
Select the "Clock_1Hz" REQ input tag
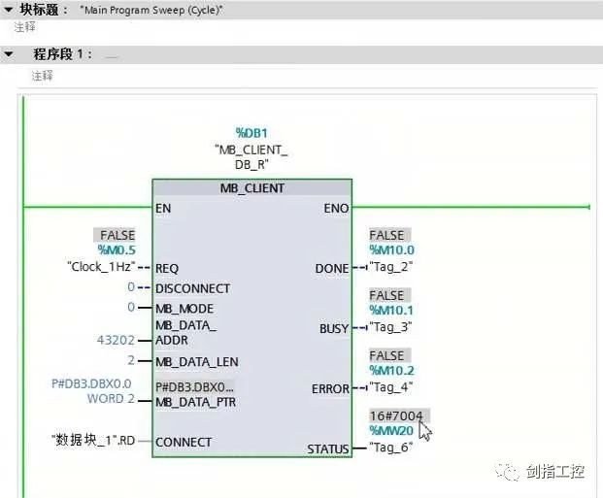coord(97,267)
